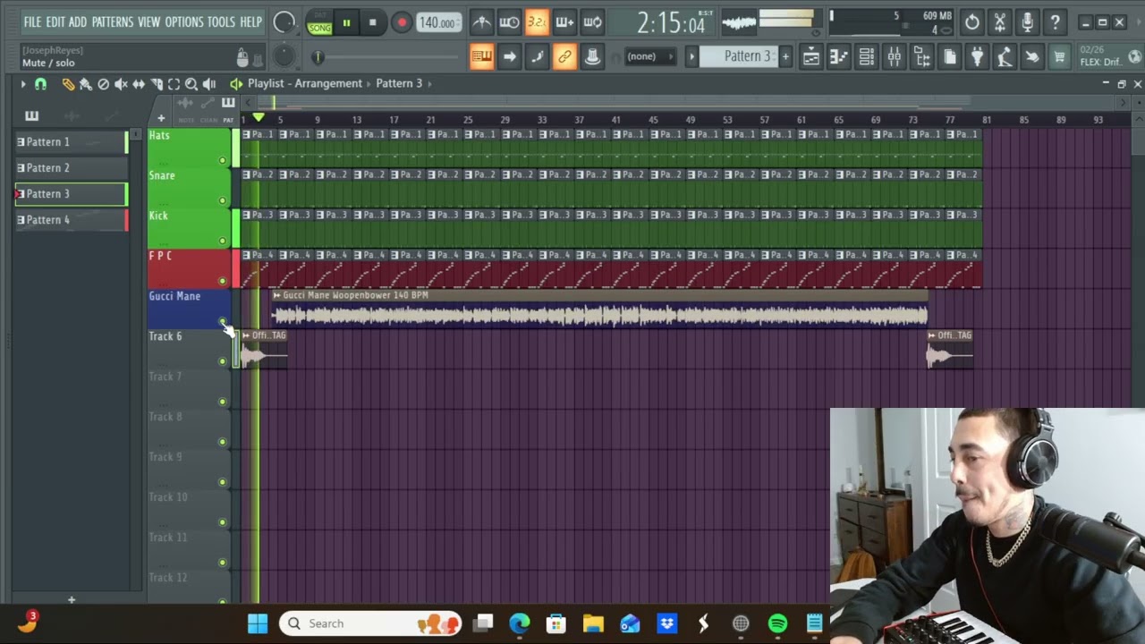This screenshot has height=644, width=1145.
Task: Select the Slice tool
Action: [x=157, y=84]
